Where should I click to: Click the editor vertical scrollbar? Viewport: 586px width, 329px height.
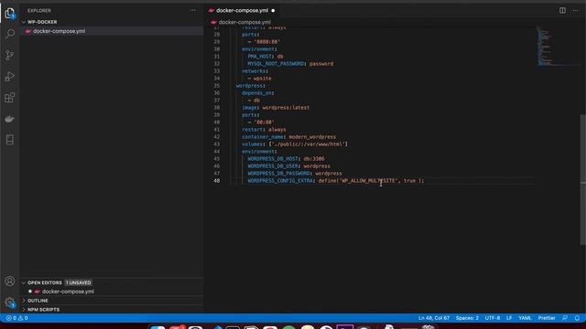pos(583,179)
